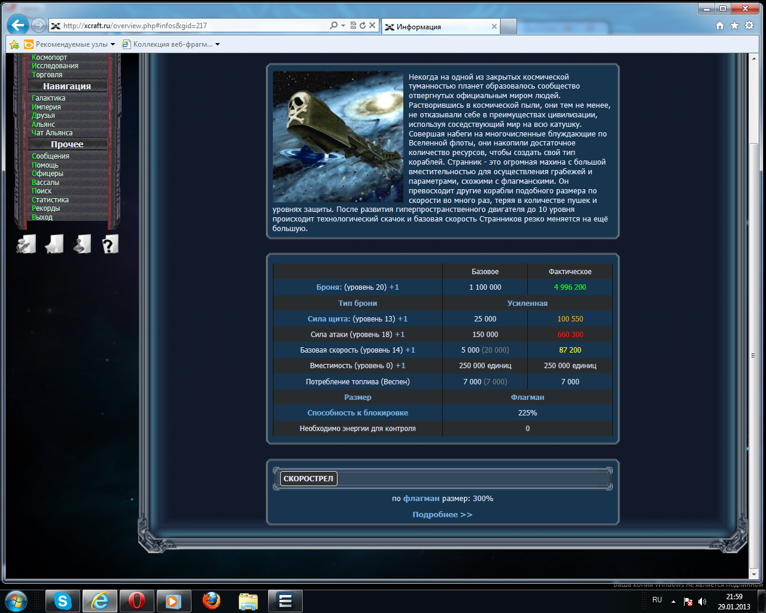This screenshot has width=766, height=613.
Task: Open Торговля in the sidebar
Action: [x=47, y=75]
